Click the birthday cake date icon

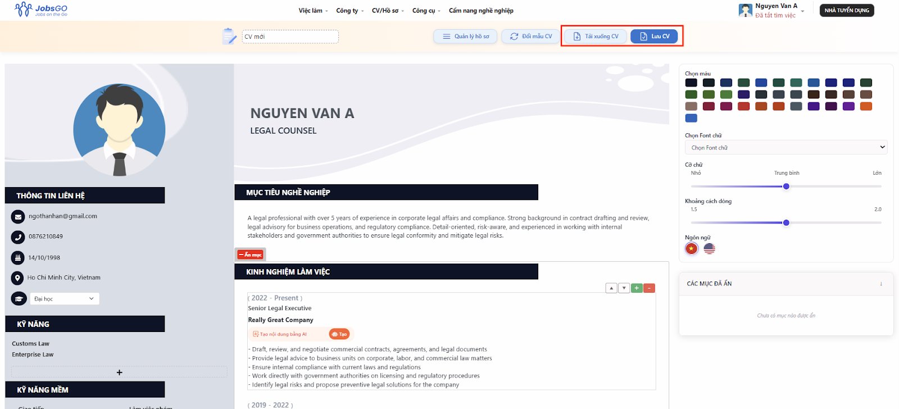(x=18, y=258)
